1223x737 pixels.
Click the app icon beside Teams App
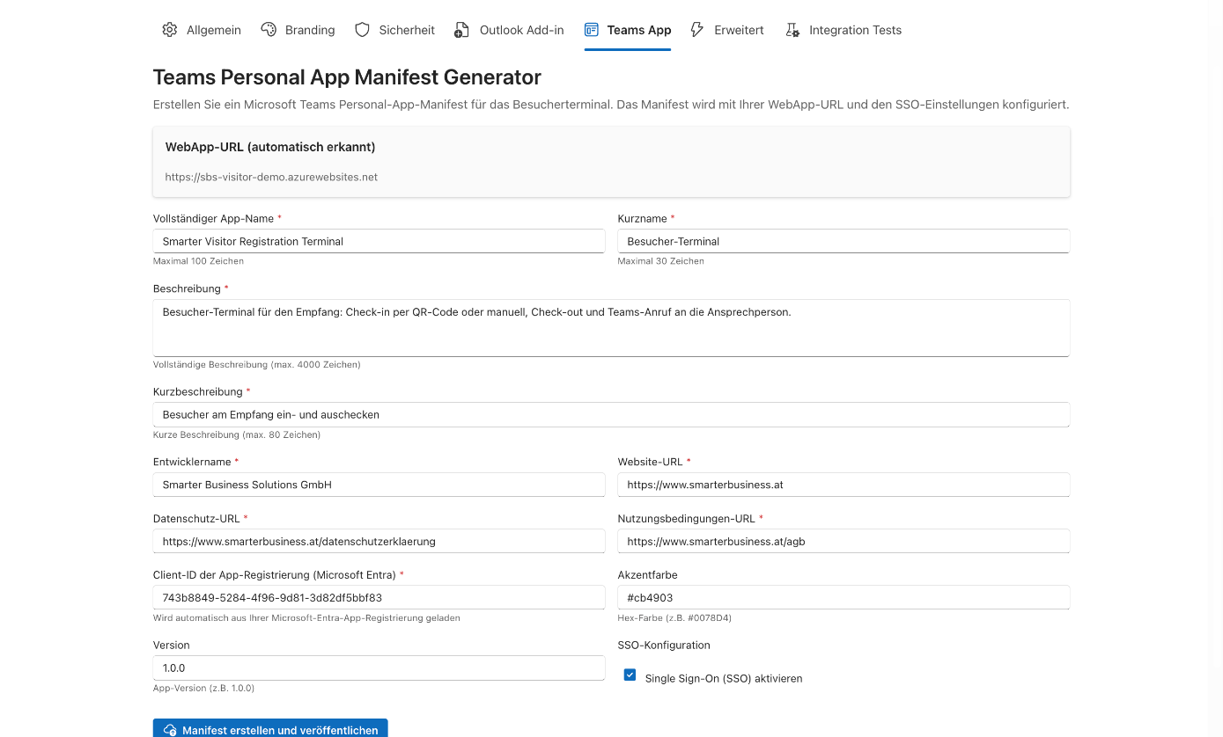tap(592, 30)
